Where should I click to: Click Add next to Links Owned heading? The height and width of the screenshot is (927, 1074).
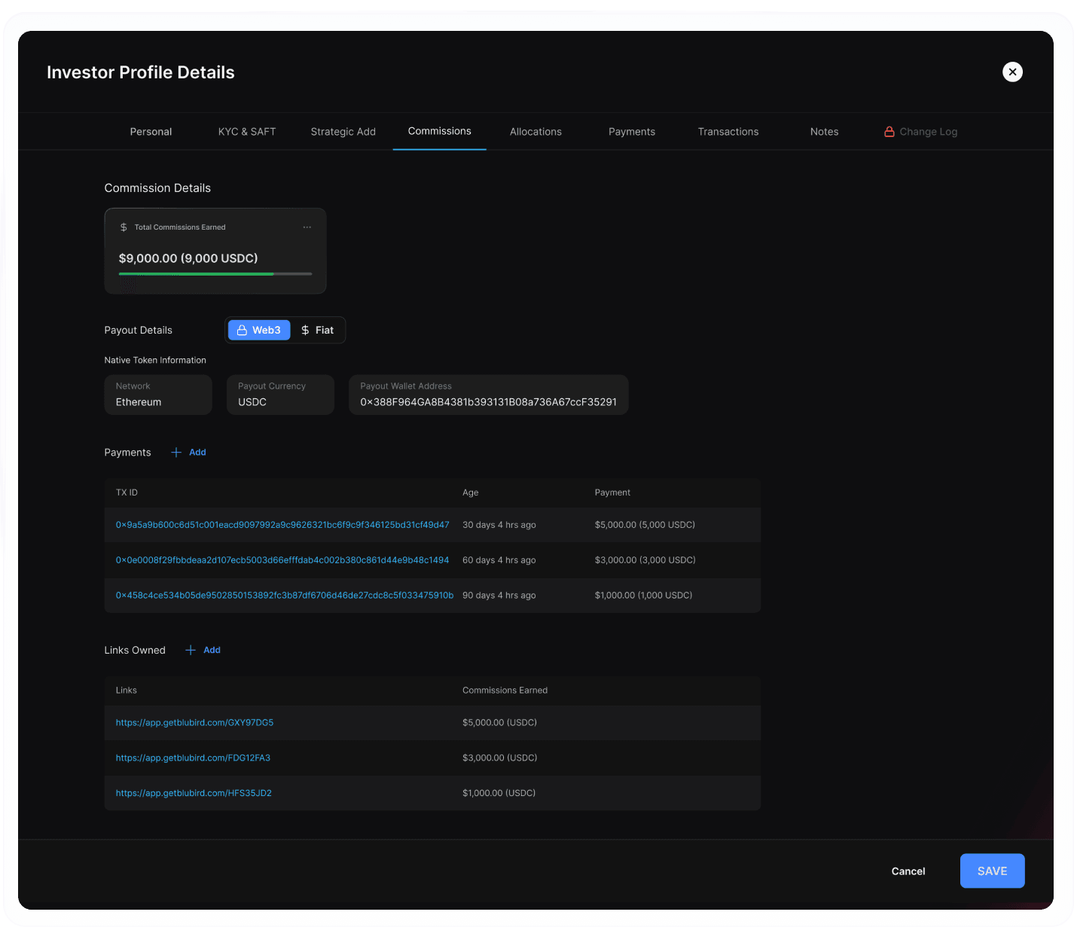(212, 651)
